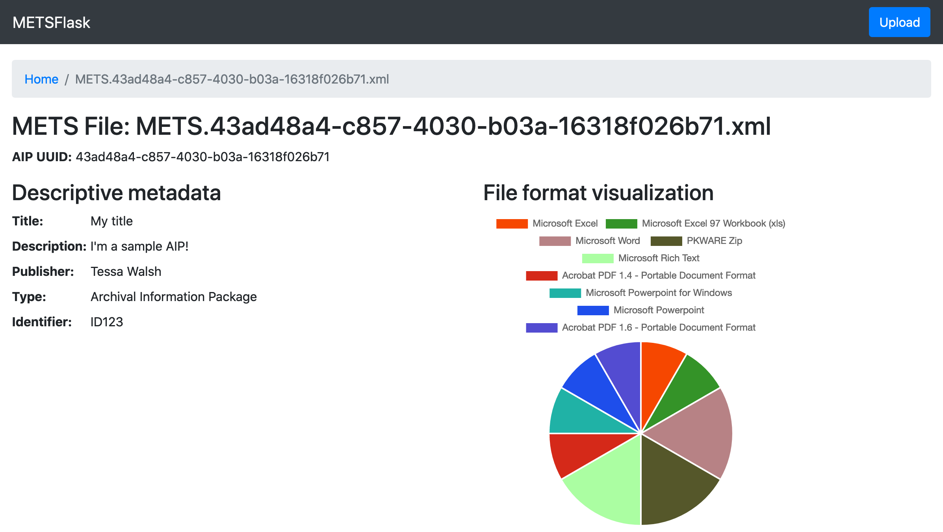Toggle Microsoft Excel 97 Workbook legend swatch
943x532 pixels.
point(621,223)
